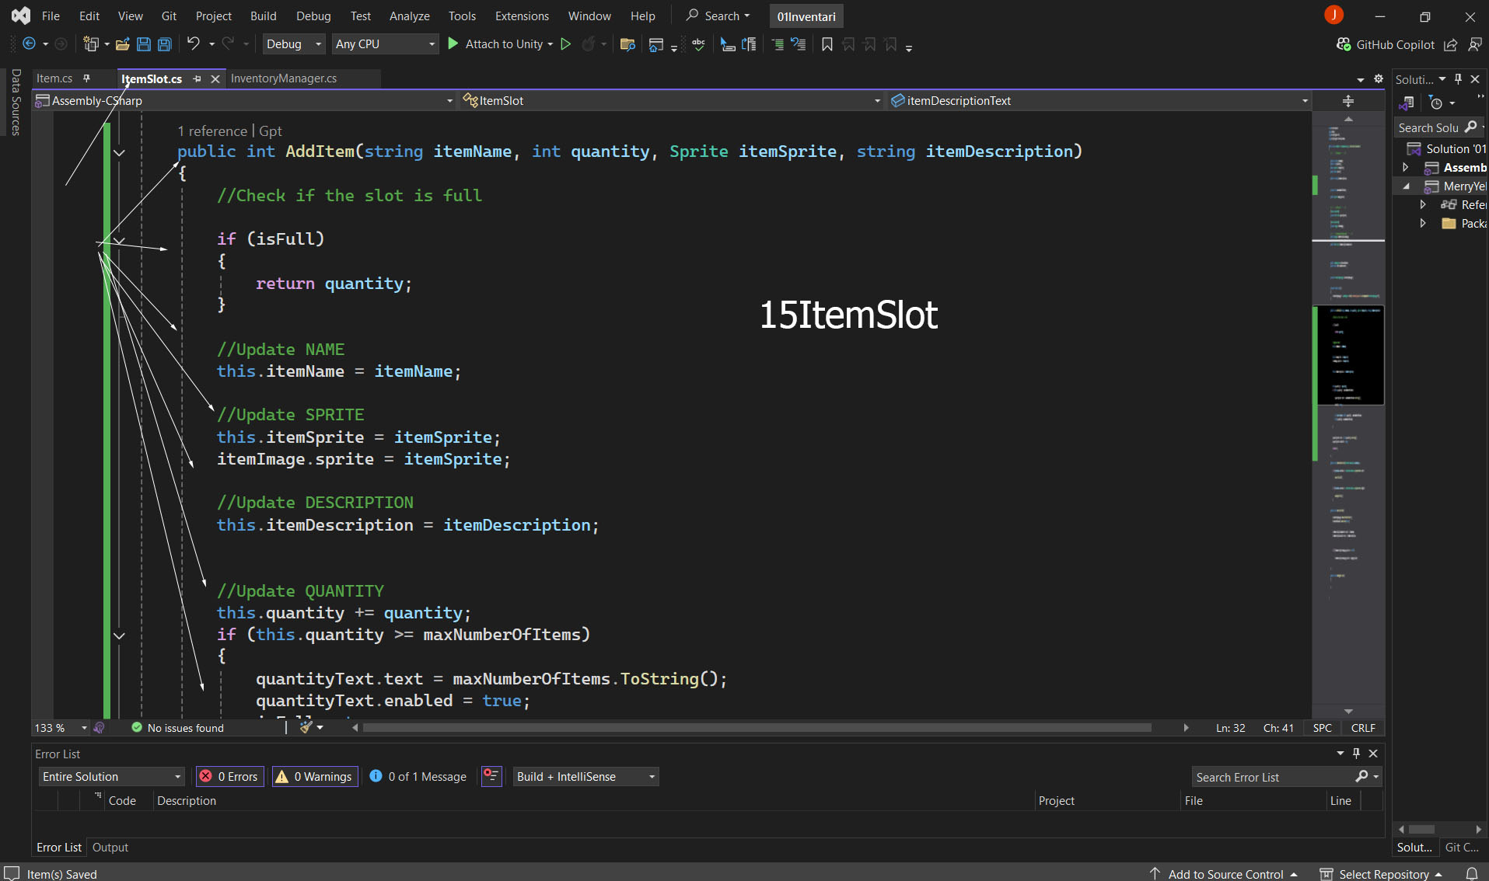The height and width of the screenshot is (881, 1489).
Task: Toggle the 0 Errors filter
Action: tap(230, 776)
